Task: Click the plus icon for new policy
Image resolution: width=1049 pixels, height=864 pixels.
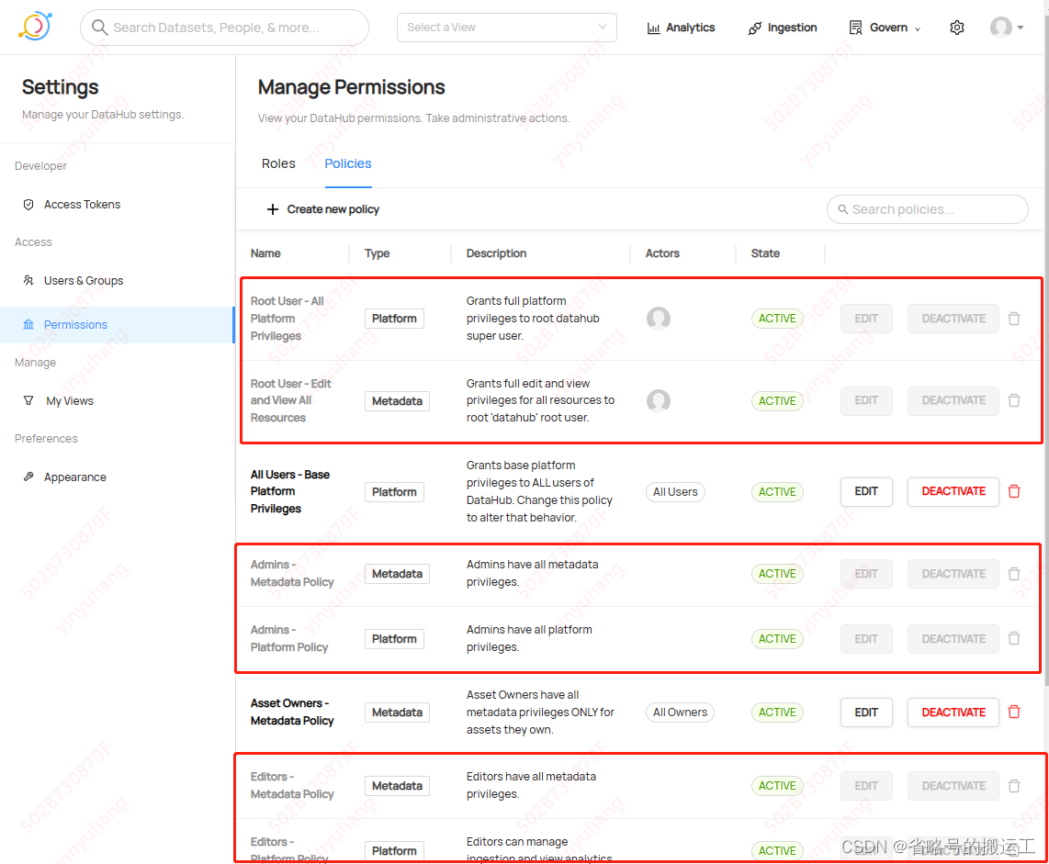Action: pyautogui.click(x=272, y=209)
